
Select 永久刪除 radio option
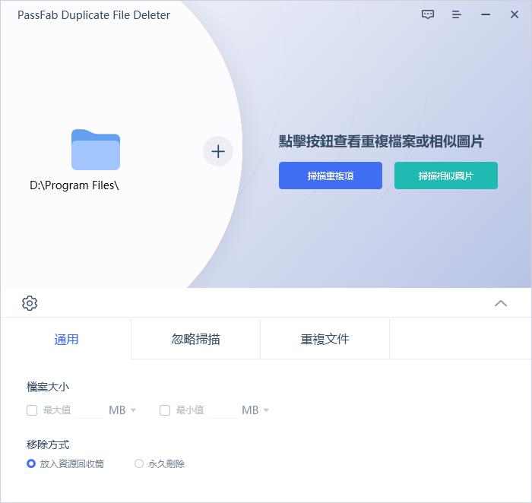(x=139, y=463)
